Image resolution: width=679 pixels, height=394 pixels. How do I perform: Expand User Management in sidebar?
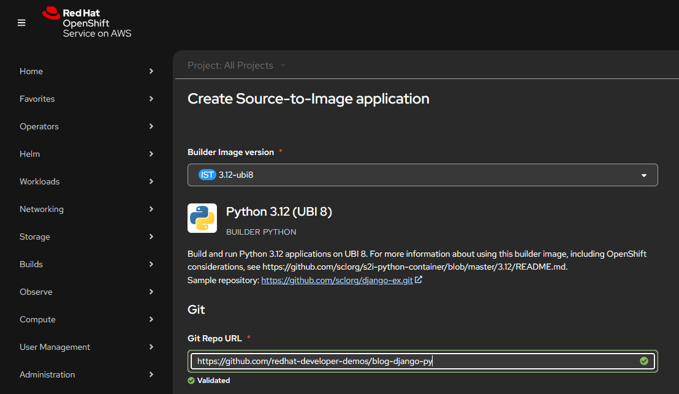click(x=86, y=347)
